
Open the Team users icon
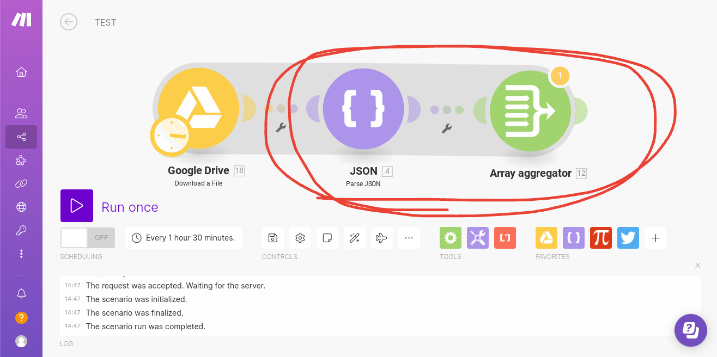point(21,113)
